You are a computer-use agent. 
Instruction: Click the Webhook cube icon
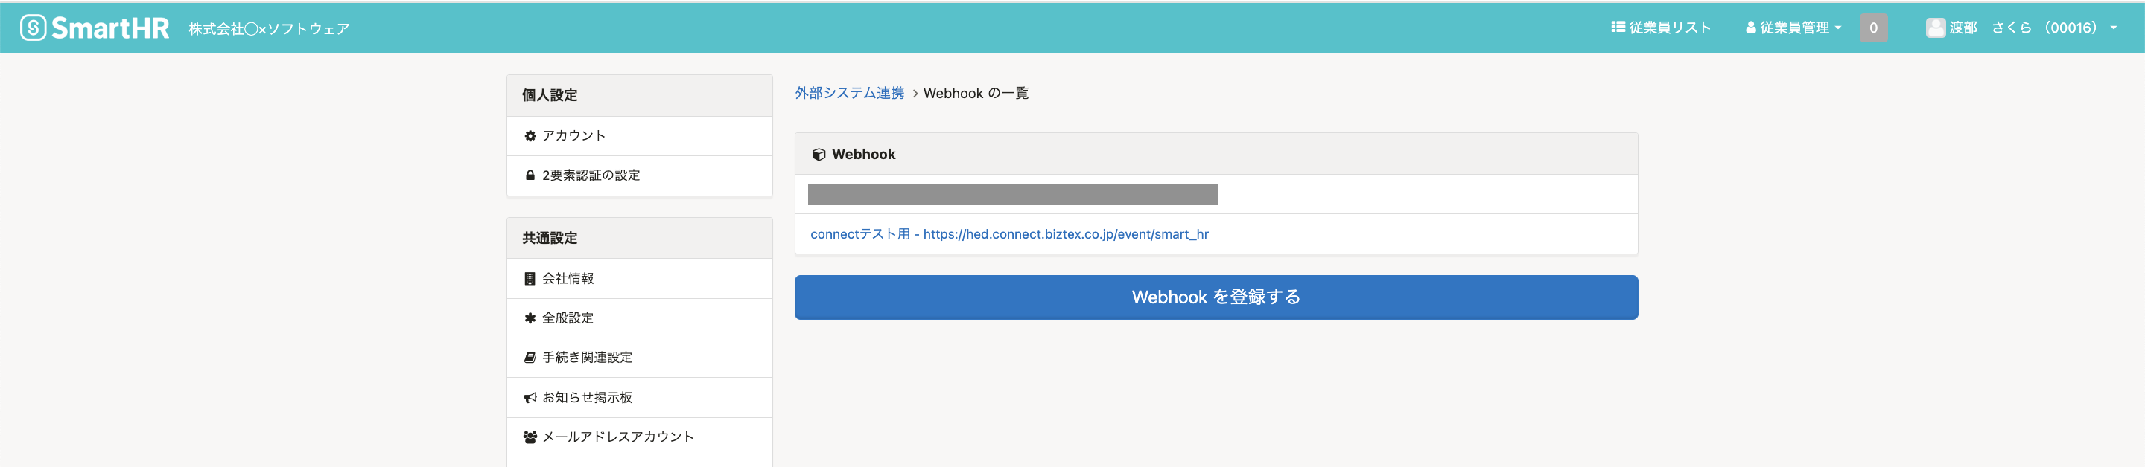coord(819,155)
